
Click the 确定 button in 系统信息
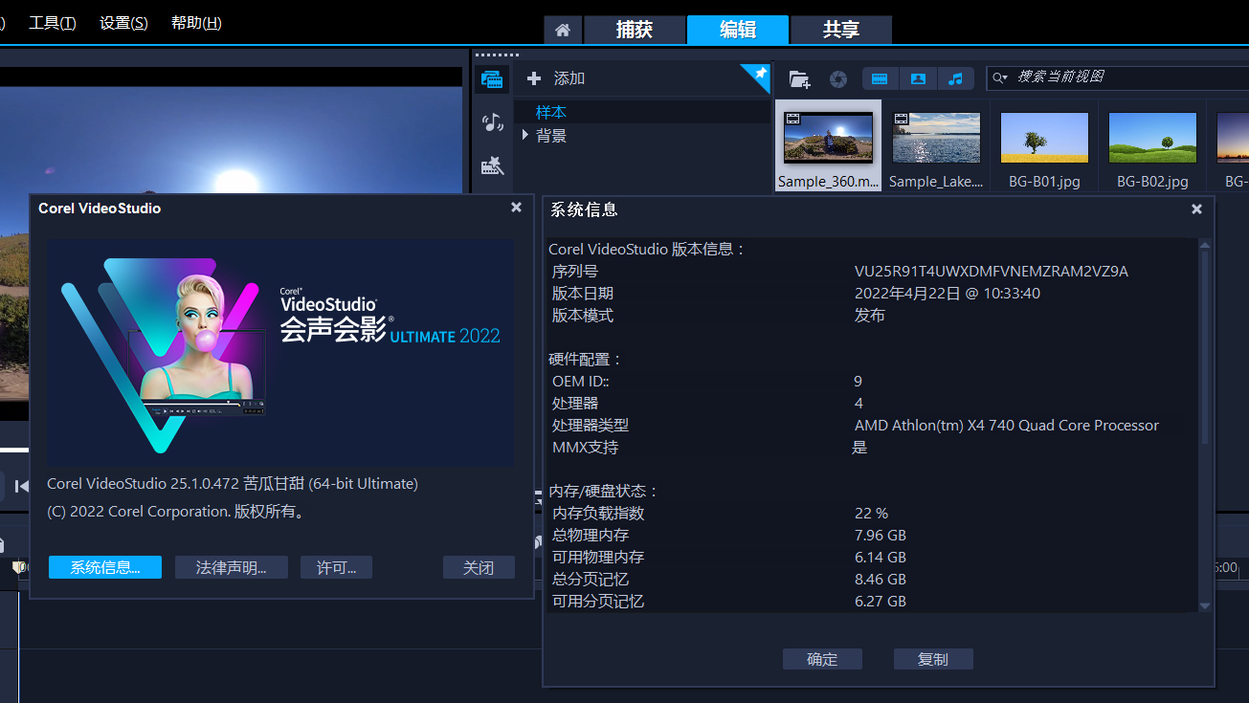point(822,659)
